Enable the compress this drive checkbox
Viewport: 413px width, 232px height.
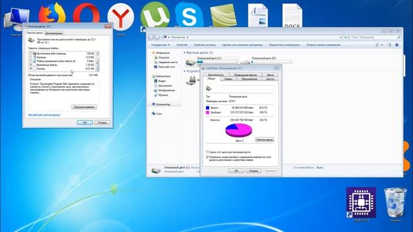coord(207,152)
